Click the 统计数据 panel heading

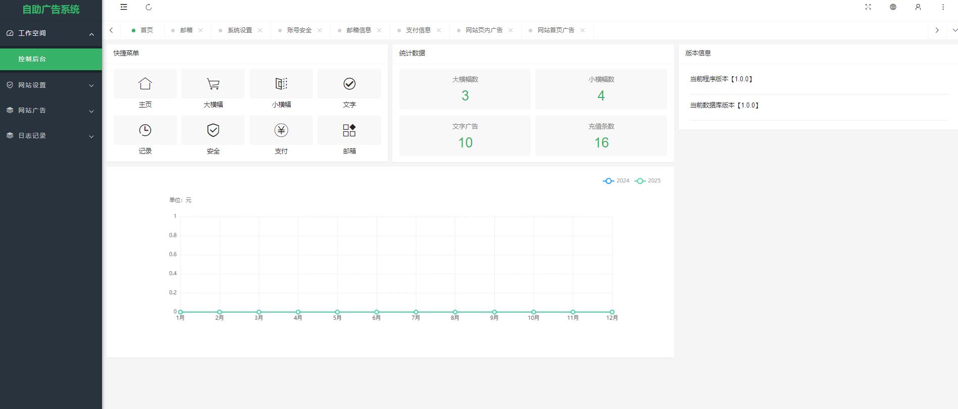(x=412, y=53)
